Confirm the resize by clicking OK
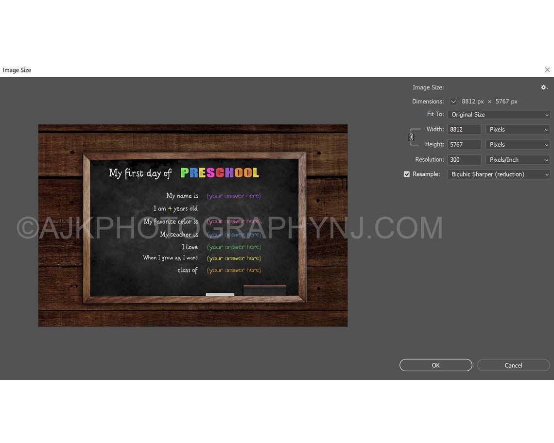 click(435, 365)
